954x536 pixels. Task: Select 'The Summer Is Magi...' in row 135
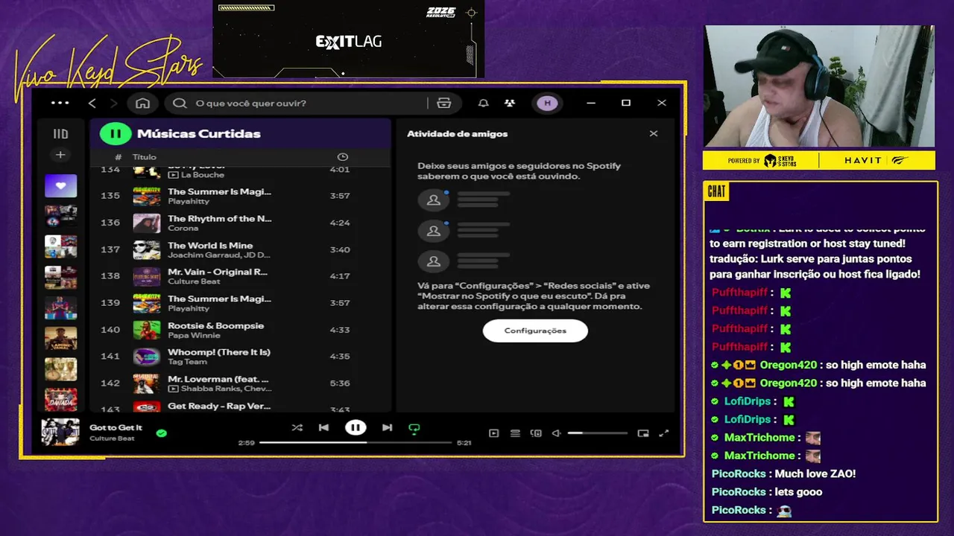pyautogui.click(x=220, y=191)
